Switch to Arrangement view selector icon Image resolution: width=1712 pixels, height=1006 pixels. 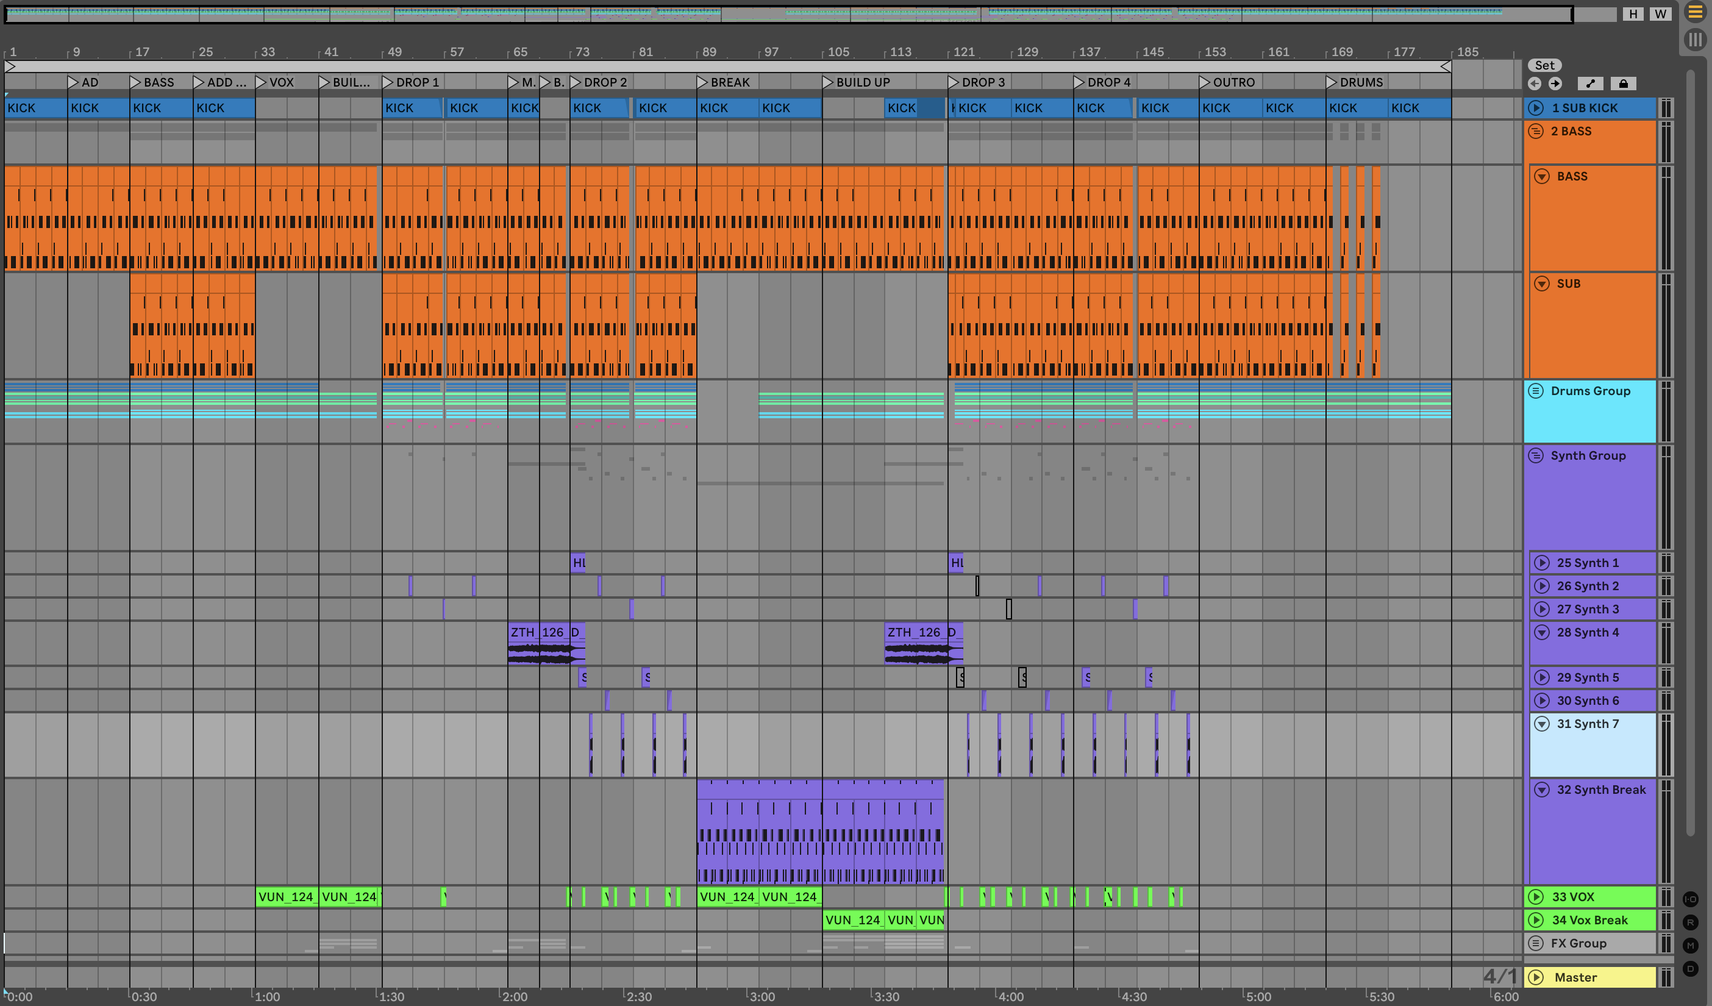(x=1695, y=12)
